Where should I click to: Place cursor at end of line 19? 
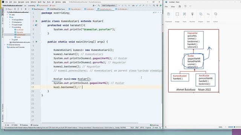(x=82, y=87)
